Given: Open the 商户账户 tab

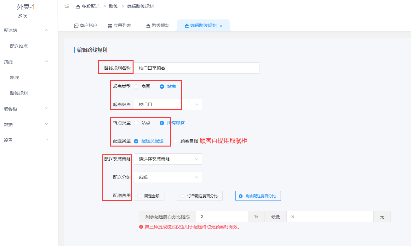Looking at the screenshot, I should (85, 26).
